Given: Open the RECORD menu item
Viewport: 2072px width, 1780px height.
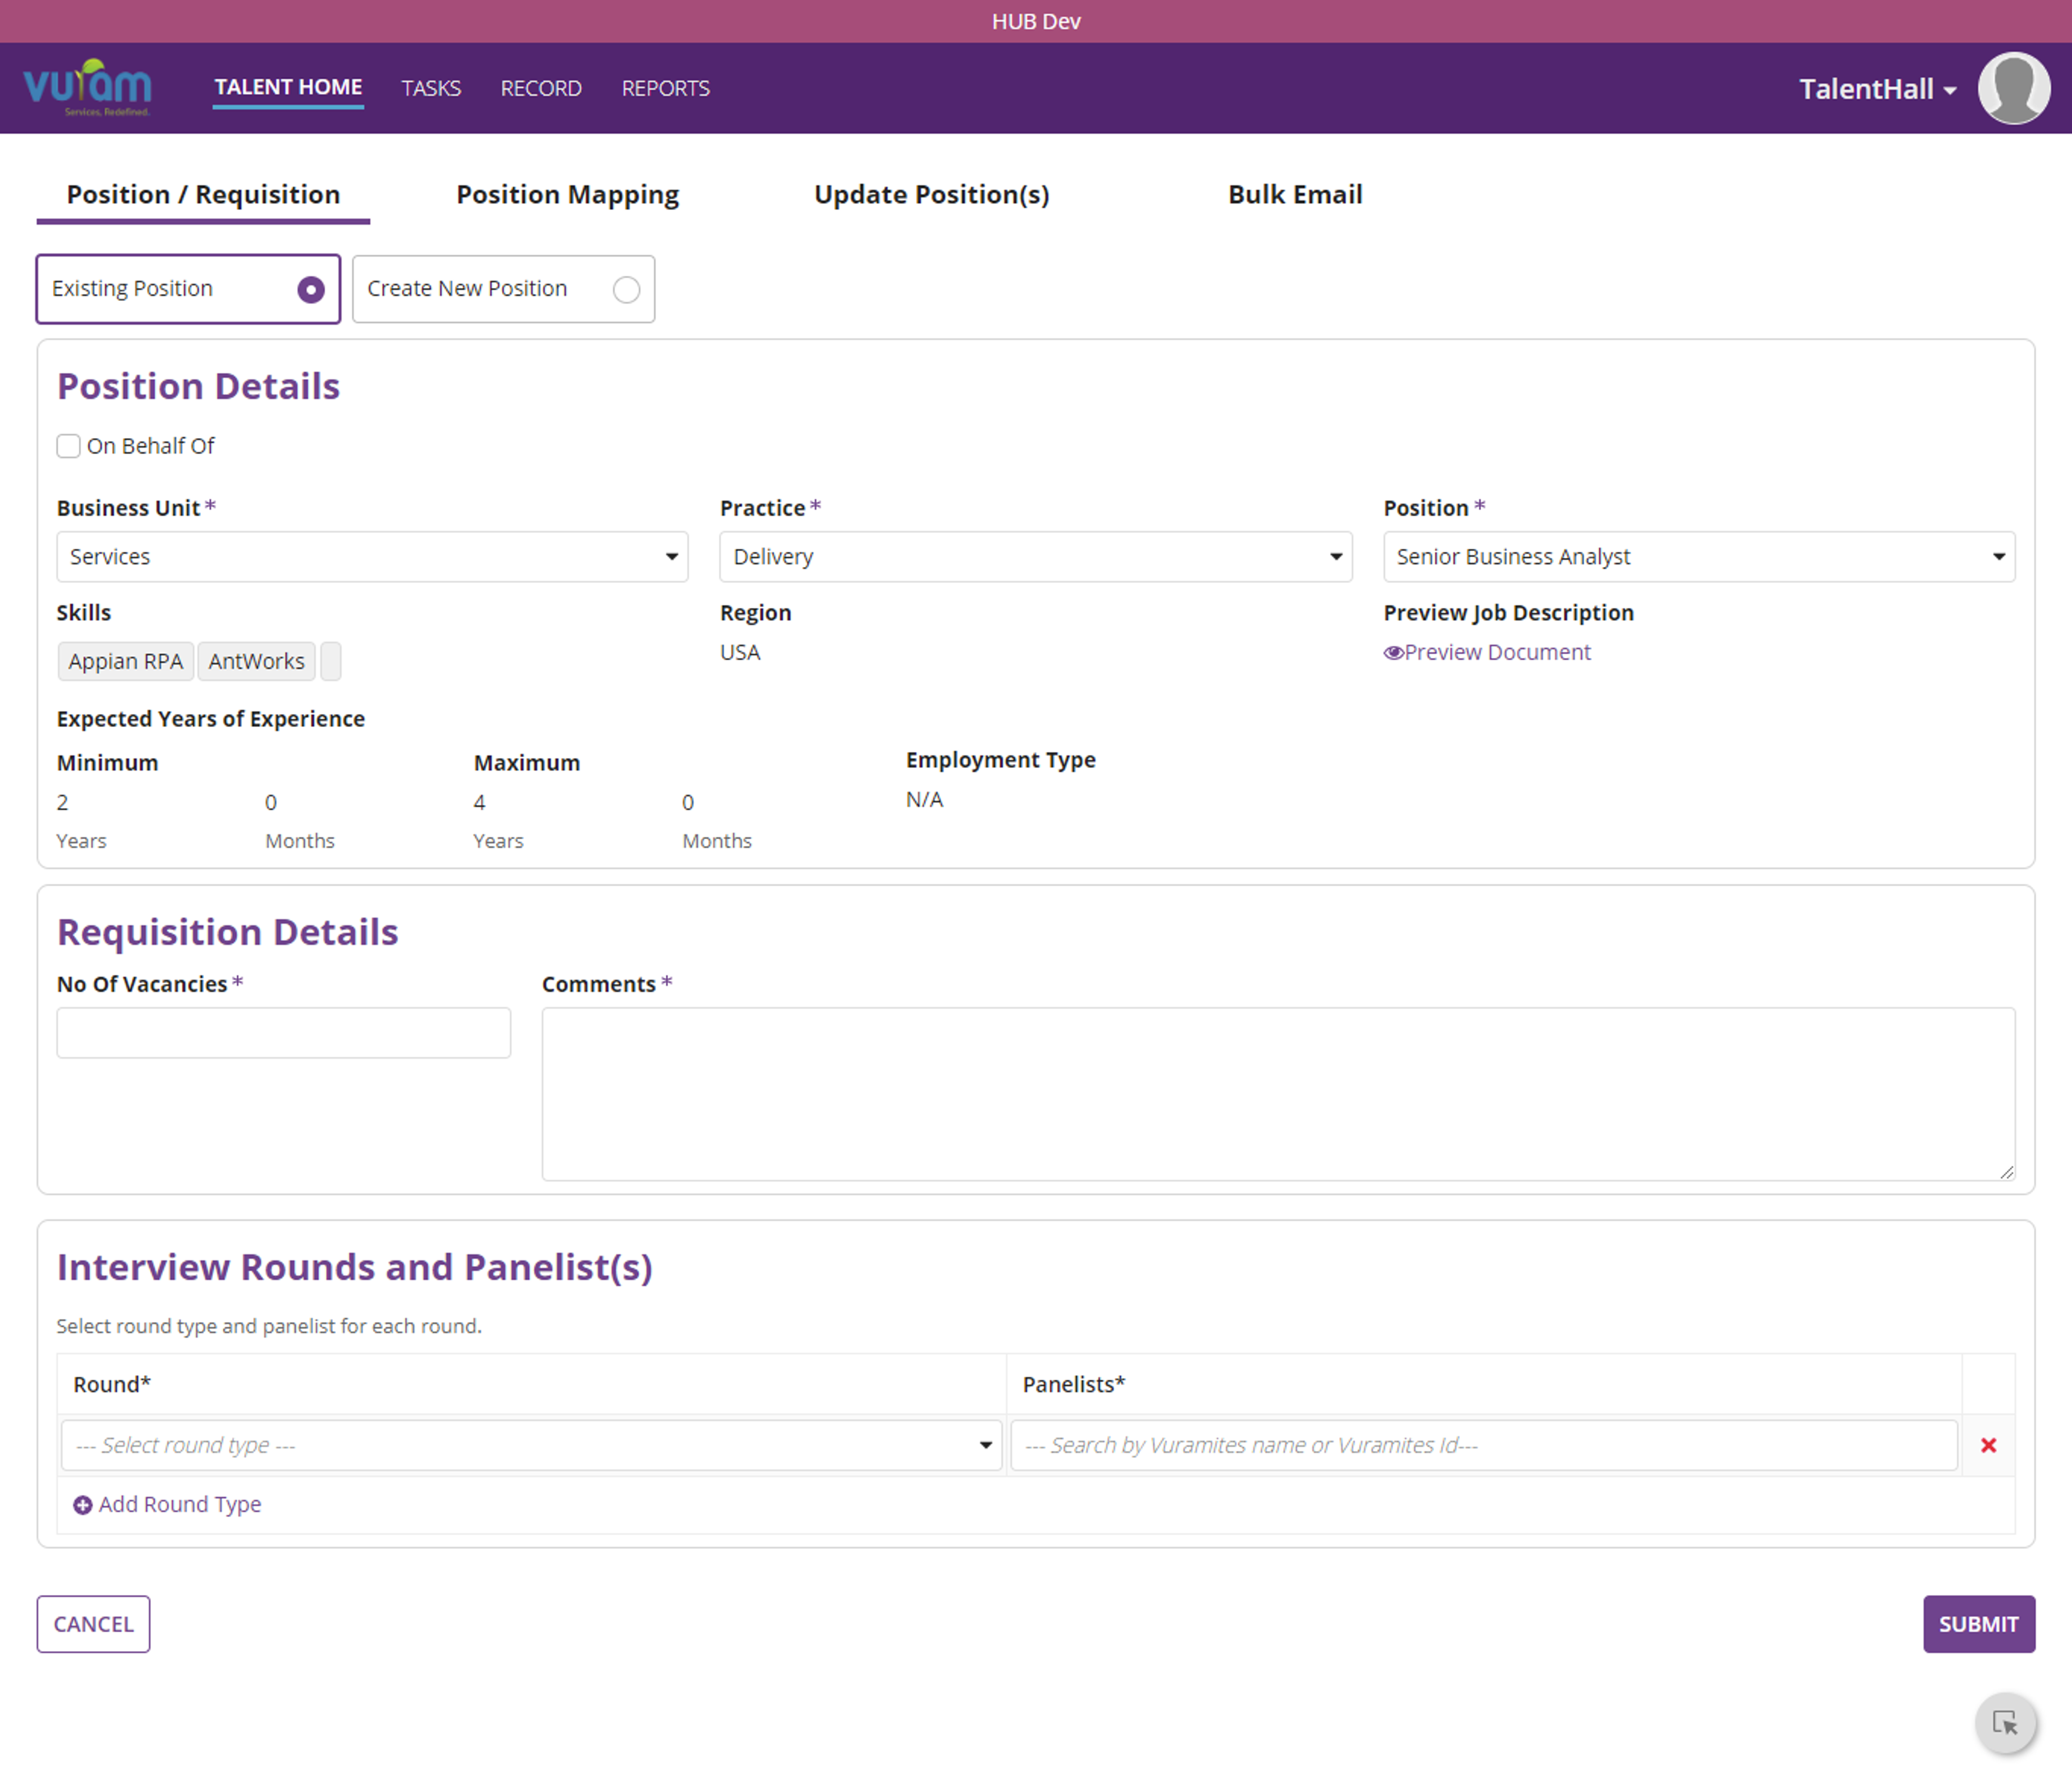Looking at the screenshot, I should pyautogui.click(x=541, y=89).
